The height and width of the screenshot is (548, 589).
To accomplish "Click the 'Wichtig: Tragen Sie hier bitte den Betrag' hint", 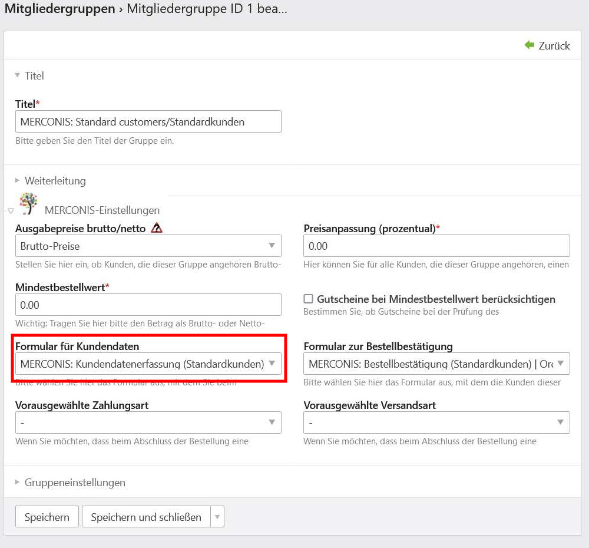I will [x=140, y=323].
